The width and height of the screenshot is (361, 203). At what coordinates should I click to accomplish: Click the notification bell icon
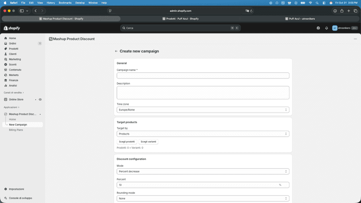click(x=327, y=28)
